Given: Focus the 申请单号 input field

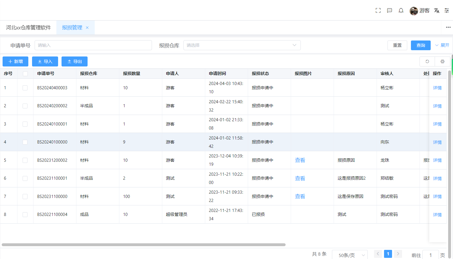Looking at the screenshot, I should 93,45.
